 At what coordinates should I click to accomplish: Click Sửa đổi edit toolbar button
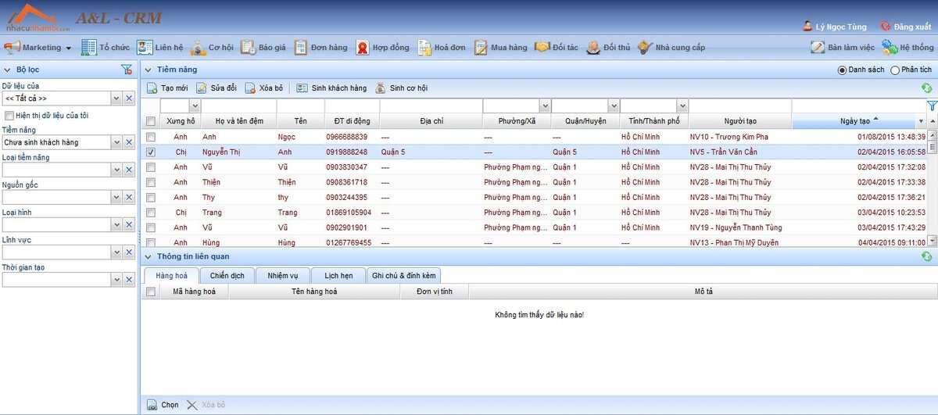pos(217,88)
